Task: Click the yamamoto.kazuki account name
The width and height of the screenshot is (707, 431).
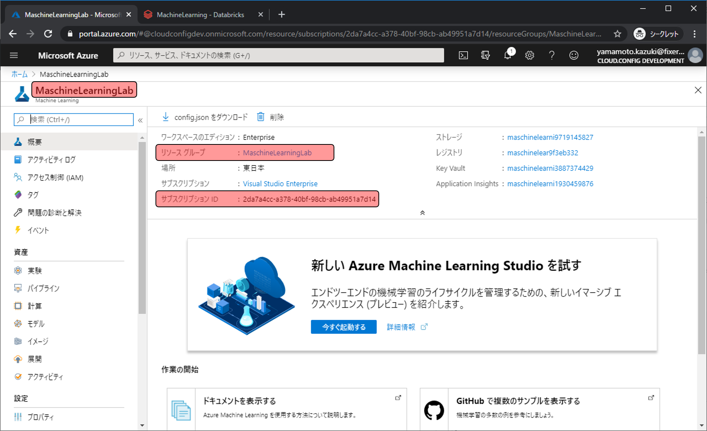Action: 640,51
